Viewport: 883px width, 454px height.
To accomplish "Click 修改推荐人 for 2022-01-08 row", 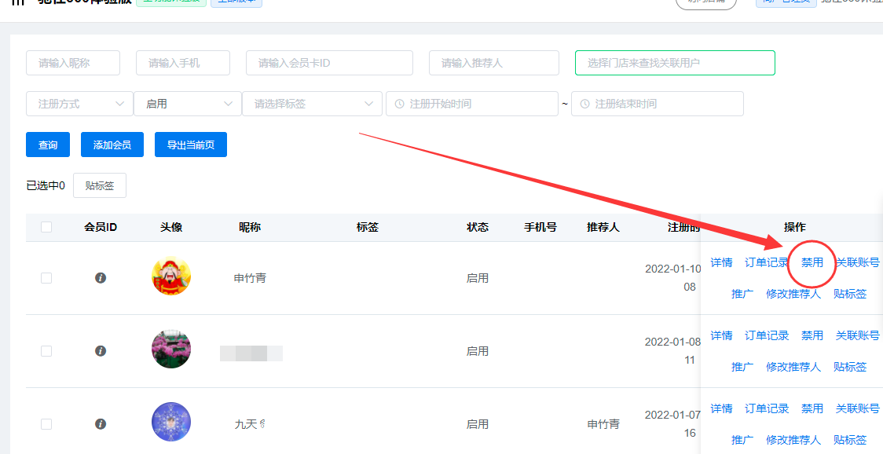I will pos(793,367).
